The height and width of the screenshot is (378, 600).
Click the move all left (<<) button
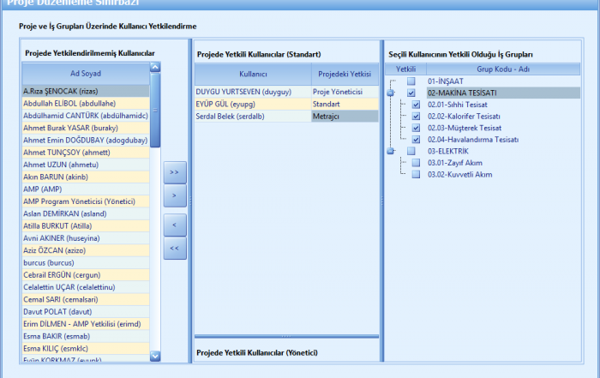coord(175,249)
